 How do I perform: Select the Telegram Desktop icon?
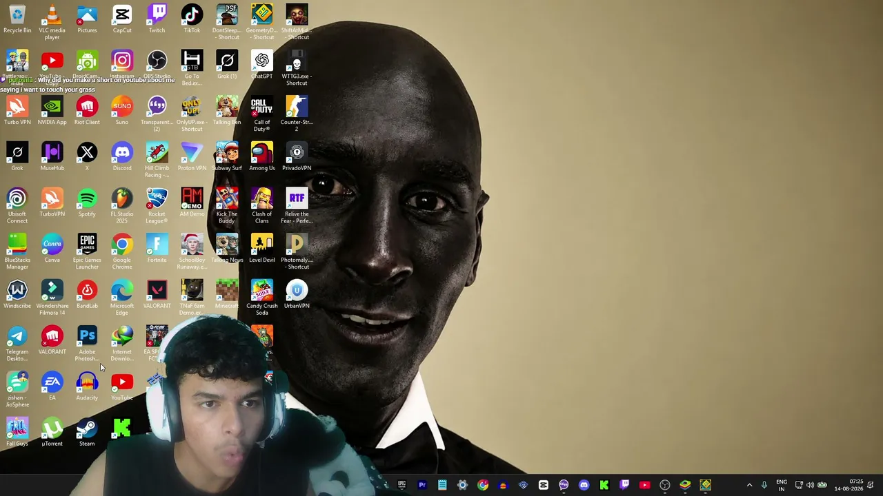coord(17,343)
